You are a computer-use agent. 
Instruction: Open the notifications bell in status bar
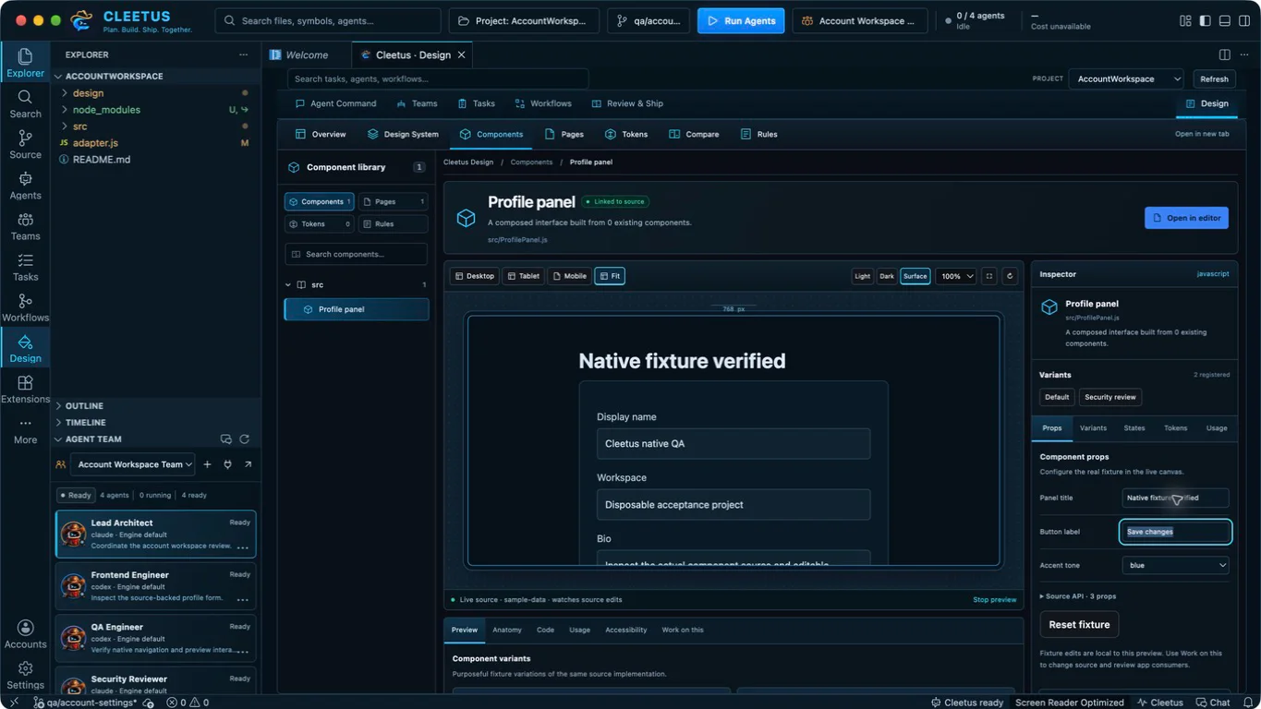tap(1248, 703)
